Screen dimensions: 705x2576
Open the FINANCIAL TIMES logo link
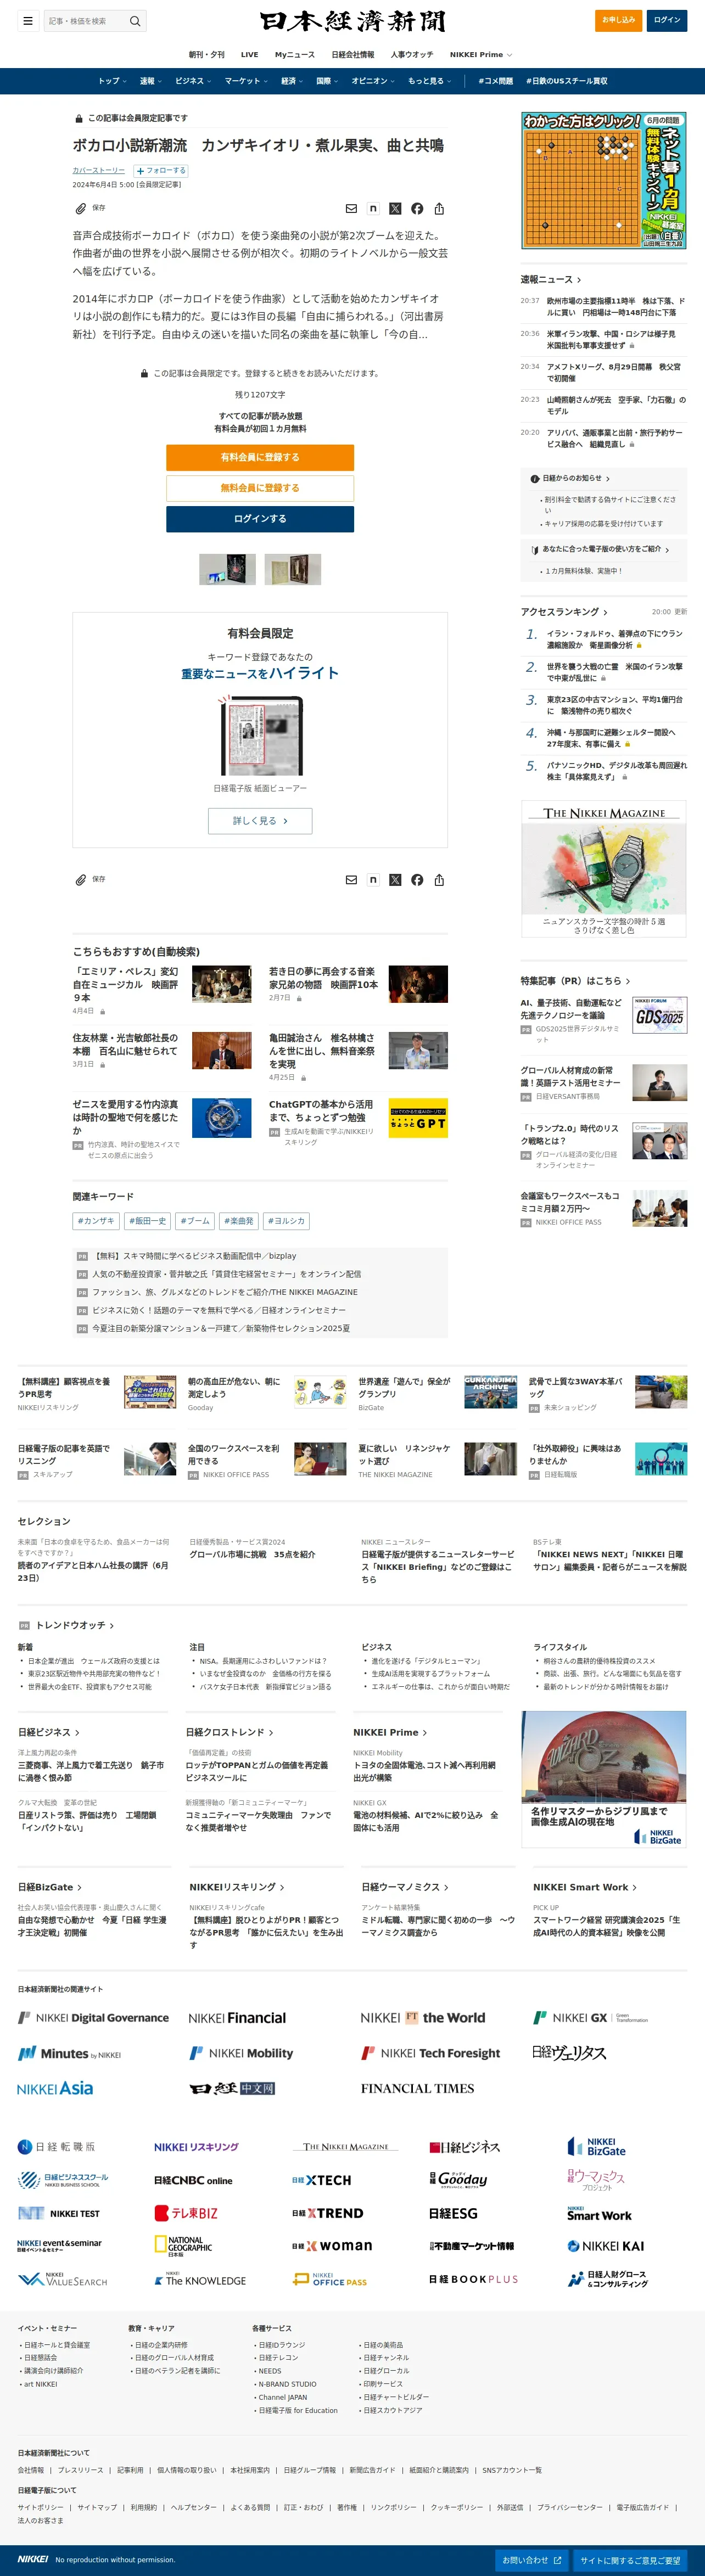pyautogui.click(x=417, y=2088)
